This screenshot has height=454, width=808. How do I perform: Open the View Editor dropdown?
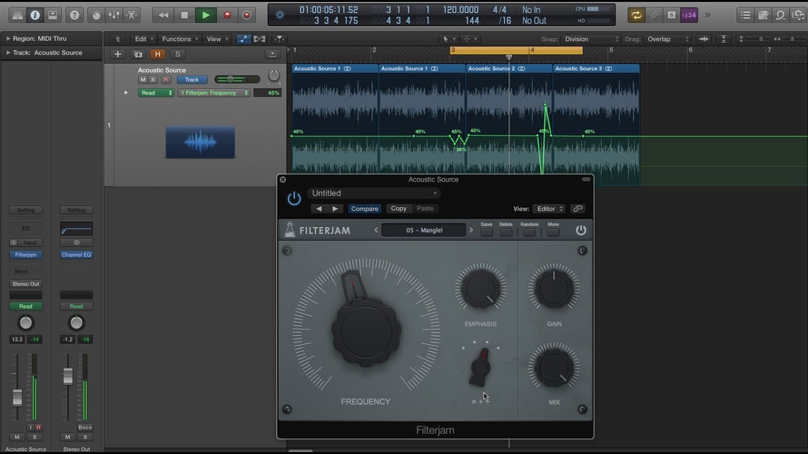549,209
